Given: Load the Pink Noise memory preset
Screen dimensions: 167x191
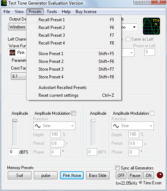Looking at the screenshot, I should point(72,175).
